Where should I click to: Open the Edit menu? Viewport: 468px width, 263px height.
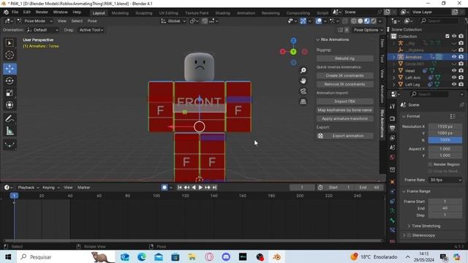click(27, 12)
